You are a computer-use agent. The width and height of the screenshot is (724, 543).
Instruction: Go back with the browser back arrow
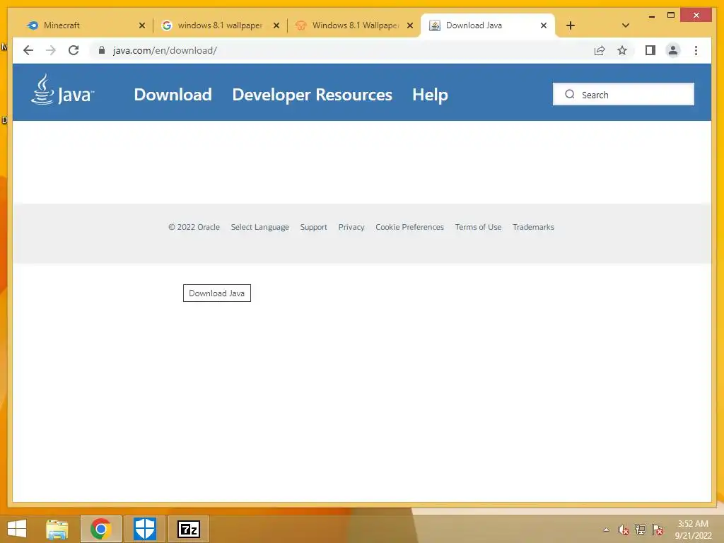pos(28,50)
